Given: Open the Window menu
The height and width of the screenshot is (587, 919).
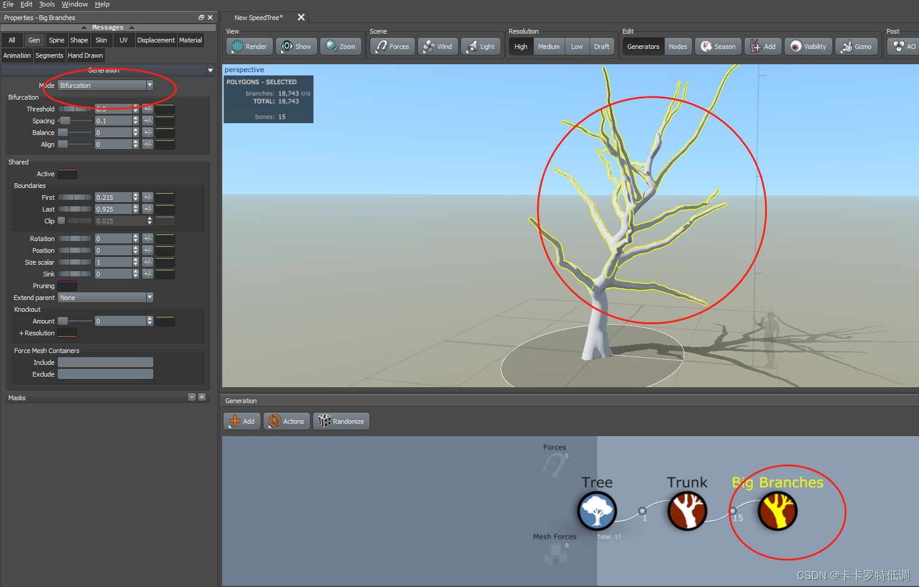Looking at the screenshot, I should 75,4.
